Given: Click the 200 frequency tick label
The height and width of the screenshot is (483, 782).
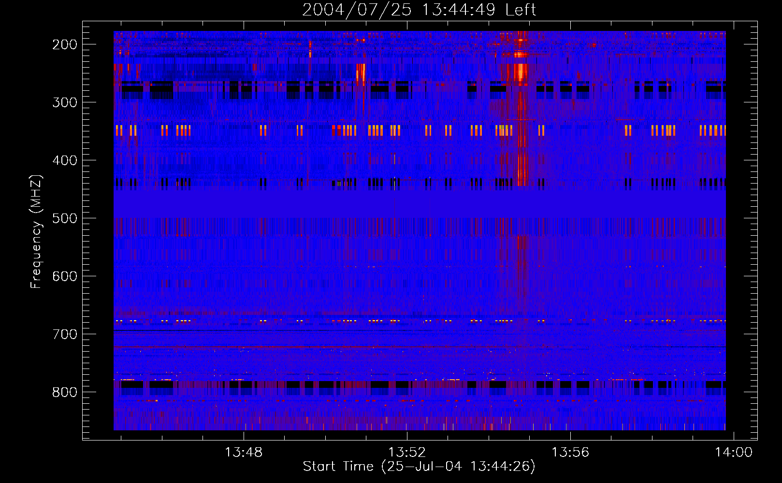Looking at the screenshot, I should (65, 44).
